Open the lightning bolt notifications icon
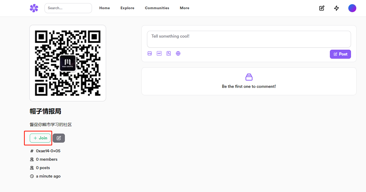This screenshot has height=192, width=366. point(336,8)
